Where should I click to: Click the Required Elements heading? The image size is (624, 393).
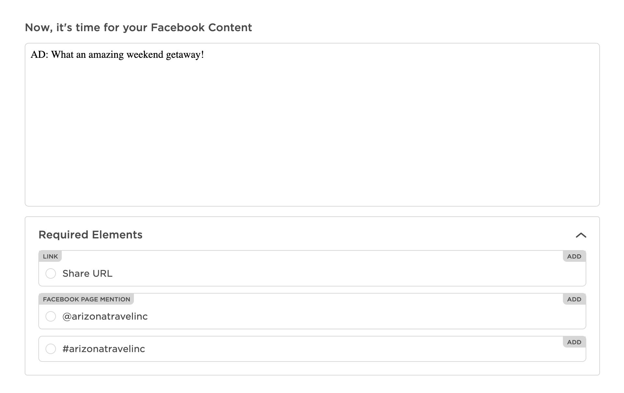click(90, 235)
